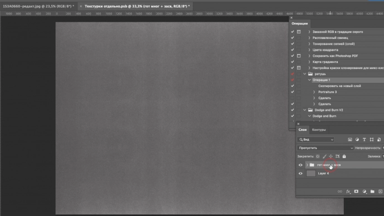The height and width of the screenshot is (216, 384).
Task: Toggle visibility of гот мног + засв group
Action: pos(301,165)
